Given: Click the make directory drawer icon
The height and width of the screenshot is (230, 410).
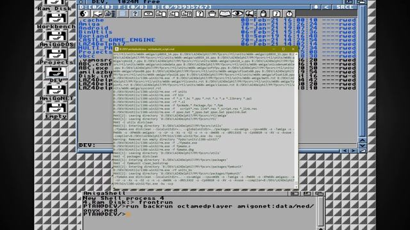Looking at the screenshot, I should pos(148,13).
